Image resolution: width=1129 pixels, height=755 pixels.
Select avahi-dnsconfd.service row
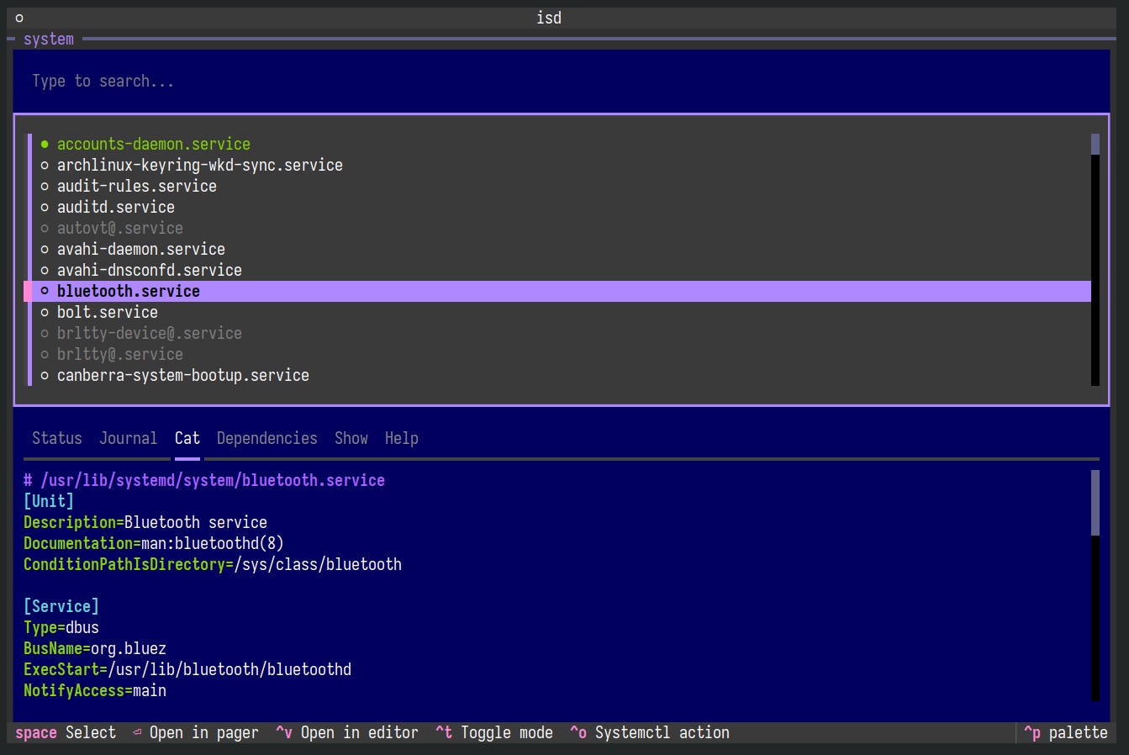click(x=561, y=270)
